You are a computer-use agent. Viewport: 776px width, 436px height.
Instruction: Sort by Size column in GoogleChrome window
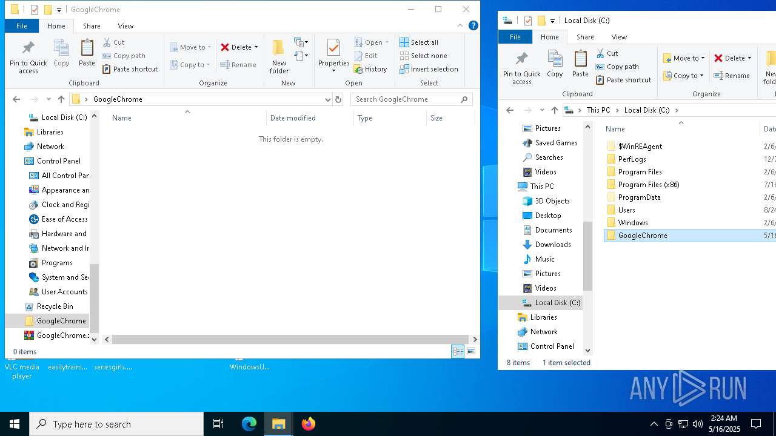[450, 118]
